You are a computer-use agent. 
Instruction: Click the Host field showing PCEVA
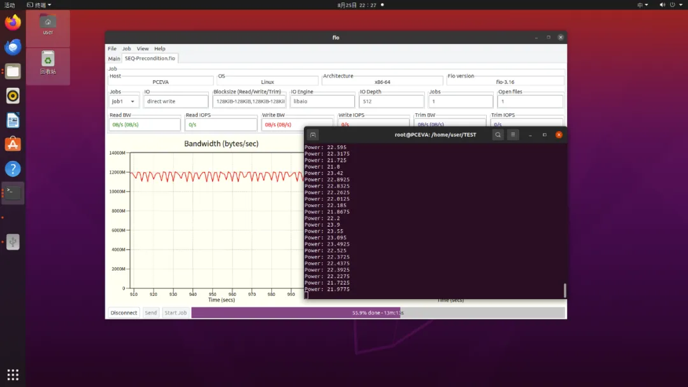click(x=161, y=82)
